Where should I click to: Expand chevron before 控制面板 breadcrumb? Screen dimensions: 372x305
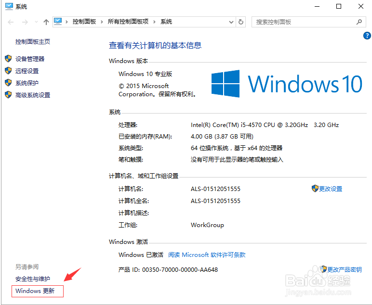click(66, 22)
